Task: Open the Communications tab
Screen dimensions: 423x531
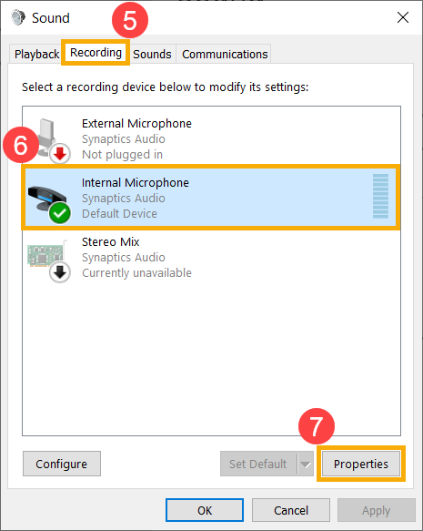Action: click(x=225, y=54)
